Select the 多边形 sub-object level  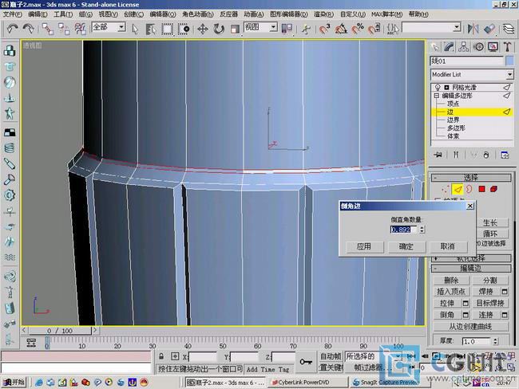456,128
